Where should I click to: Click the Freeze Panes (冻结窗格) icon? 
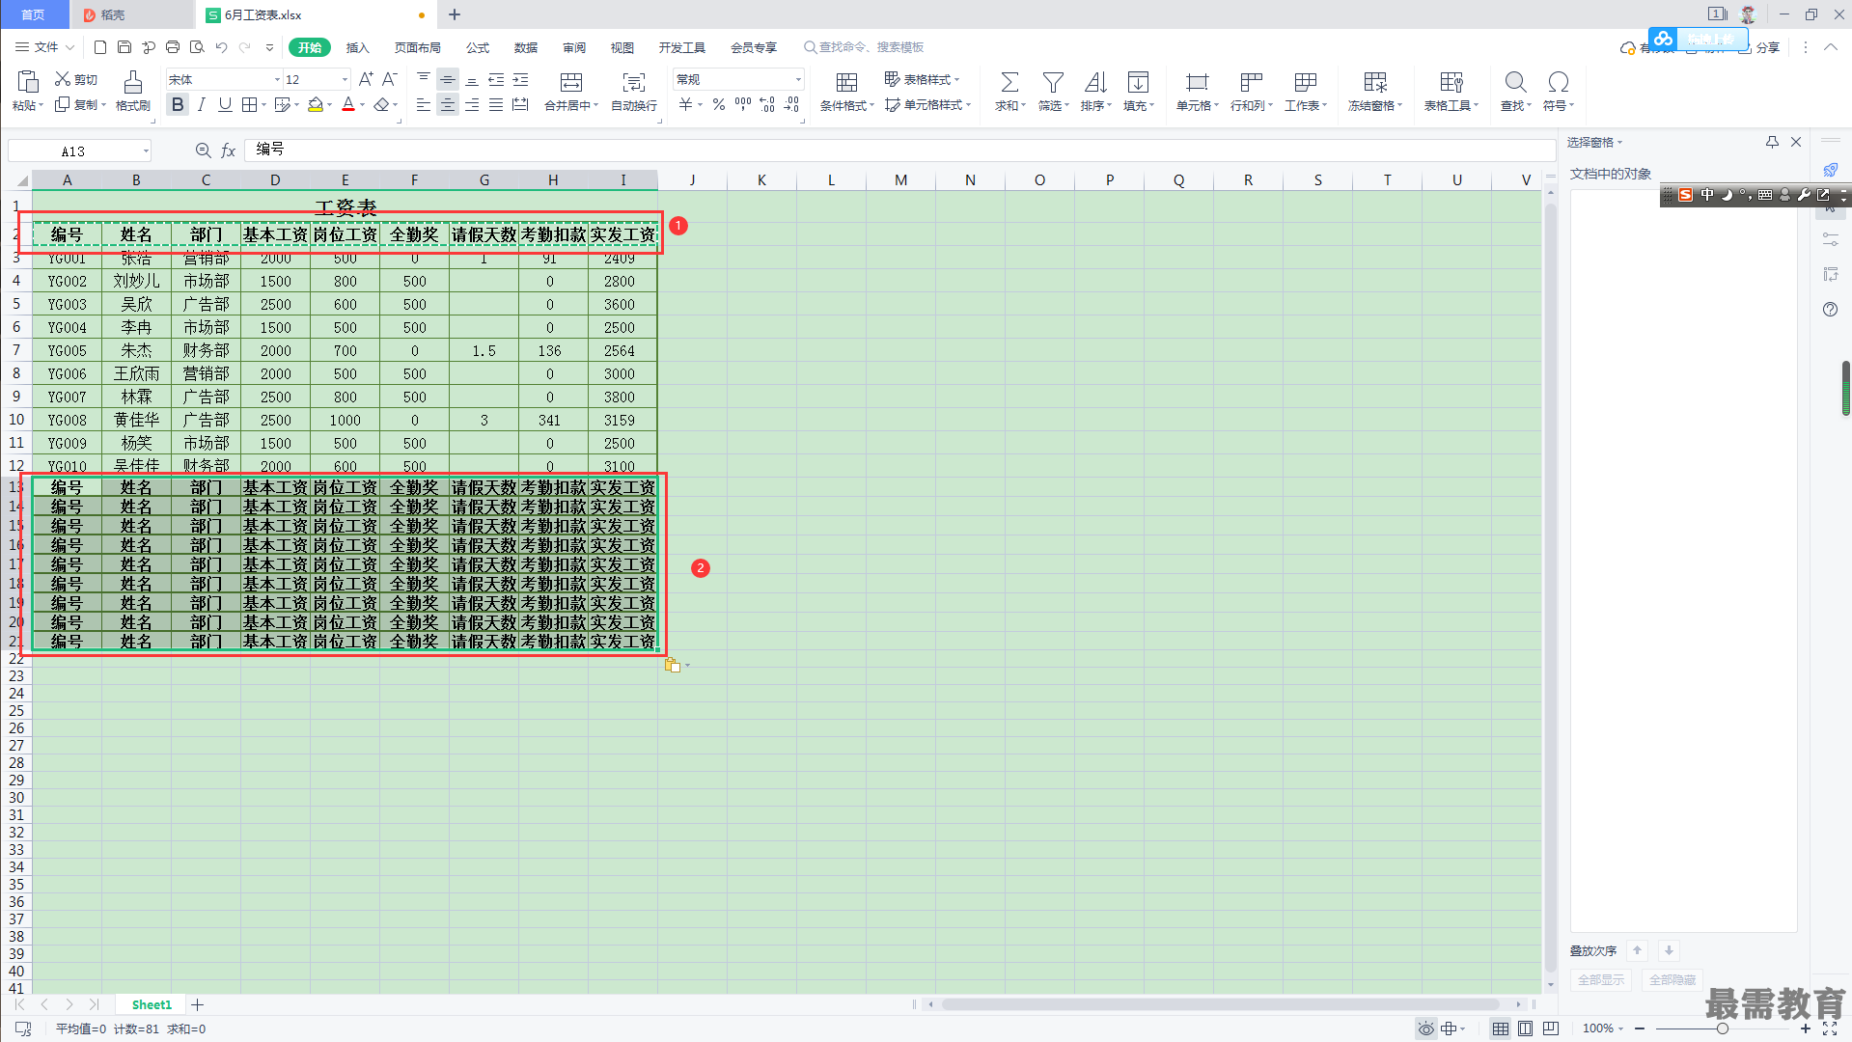[1375, 82]
